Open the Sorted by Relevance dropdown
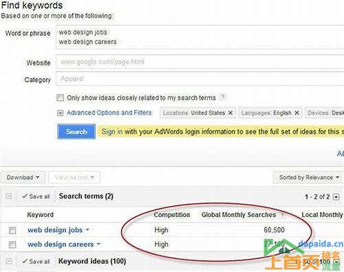Viewport: 344px width, 272px height. click(x=309, y=178)
